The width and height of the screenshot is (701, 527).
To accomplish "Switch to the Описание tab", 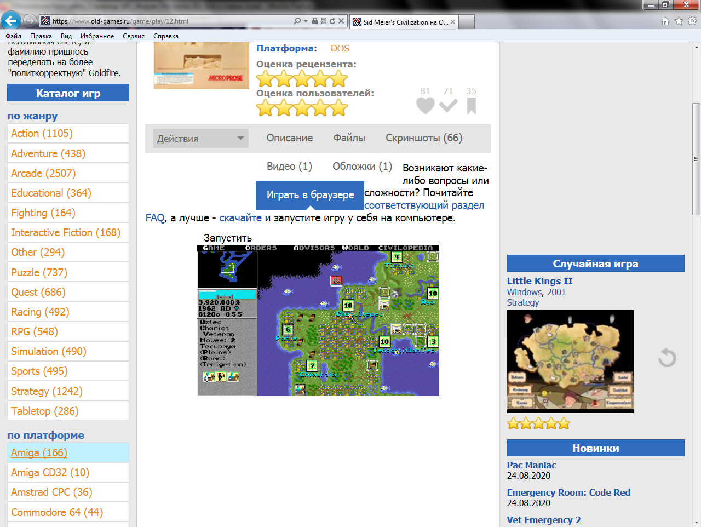I will pos(290,138).
